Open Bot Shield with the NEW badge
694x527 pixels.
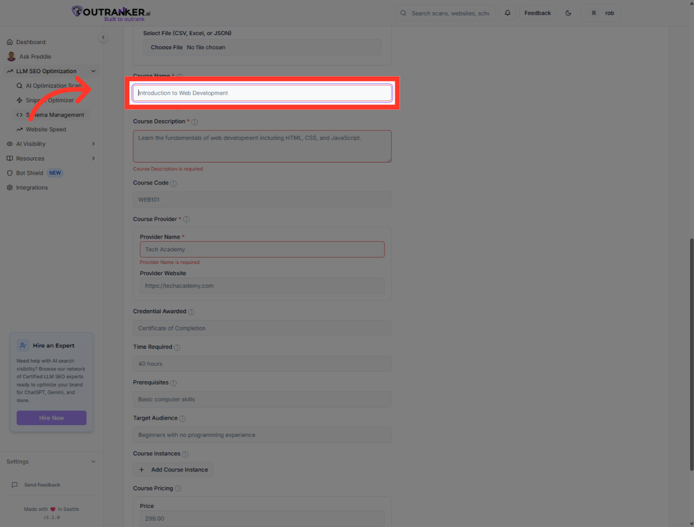pyautogui.click(x=29, y=173)
